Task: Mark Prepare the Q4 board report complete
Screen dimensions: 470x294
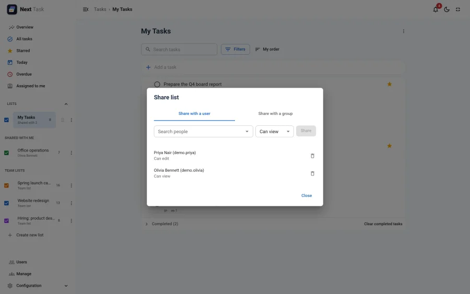Action: [x=157, y=85]
